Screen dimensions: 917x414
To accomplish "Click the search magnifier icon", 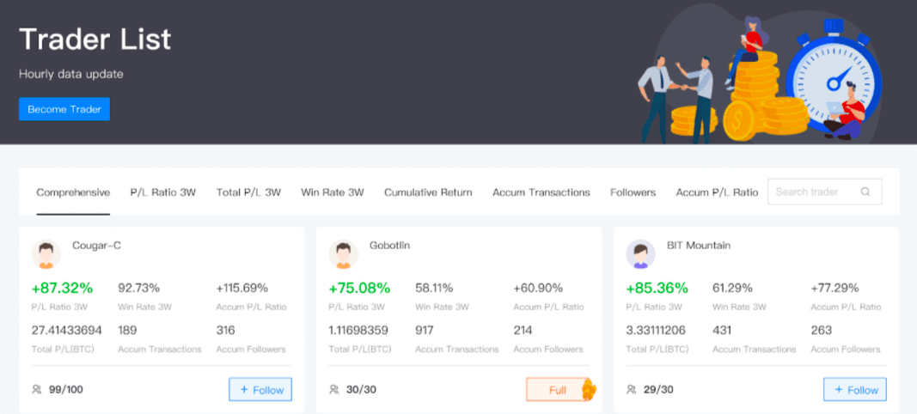I will tap(865, 192).
